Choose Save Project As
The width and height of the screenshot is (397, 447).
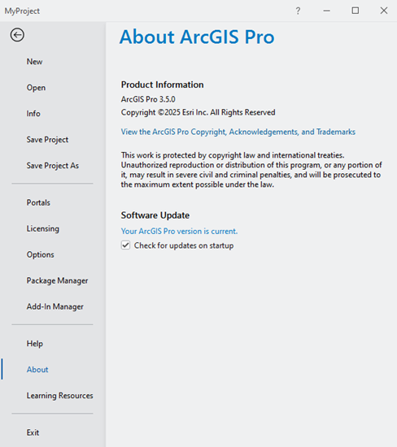tap(53, 166)
